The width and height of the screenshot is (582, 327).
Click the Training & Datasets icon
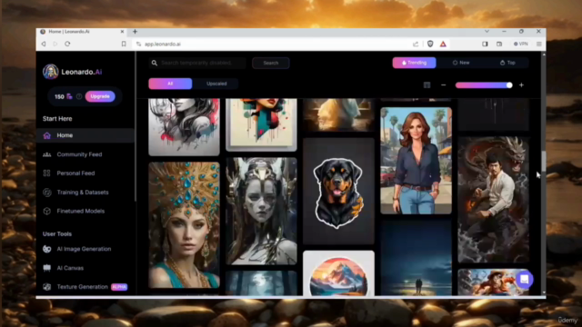pyautogui.click(x=46, y=192)
